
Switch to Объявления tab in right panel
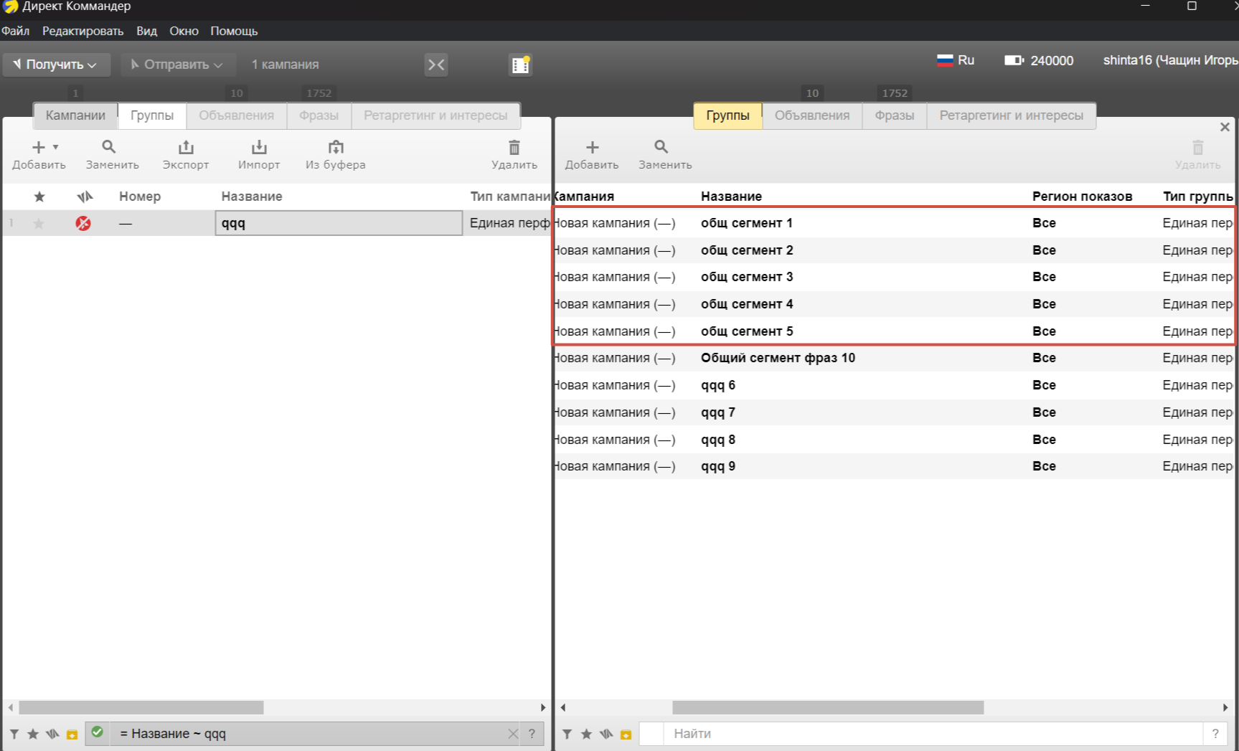click(x=812, y=115)
